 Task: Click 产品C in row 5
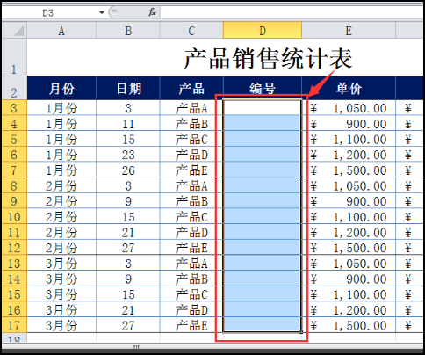[x=191, y=139]
